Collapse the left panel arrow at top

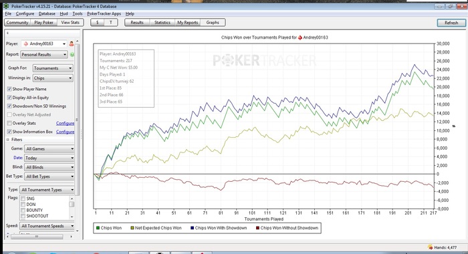[7, 33]
